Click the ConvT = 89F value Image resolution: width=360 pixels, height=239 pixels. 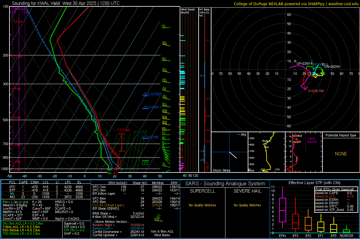[41, 209]
